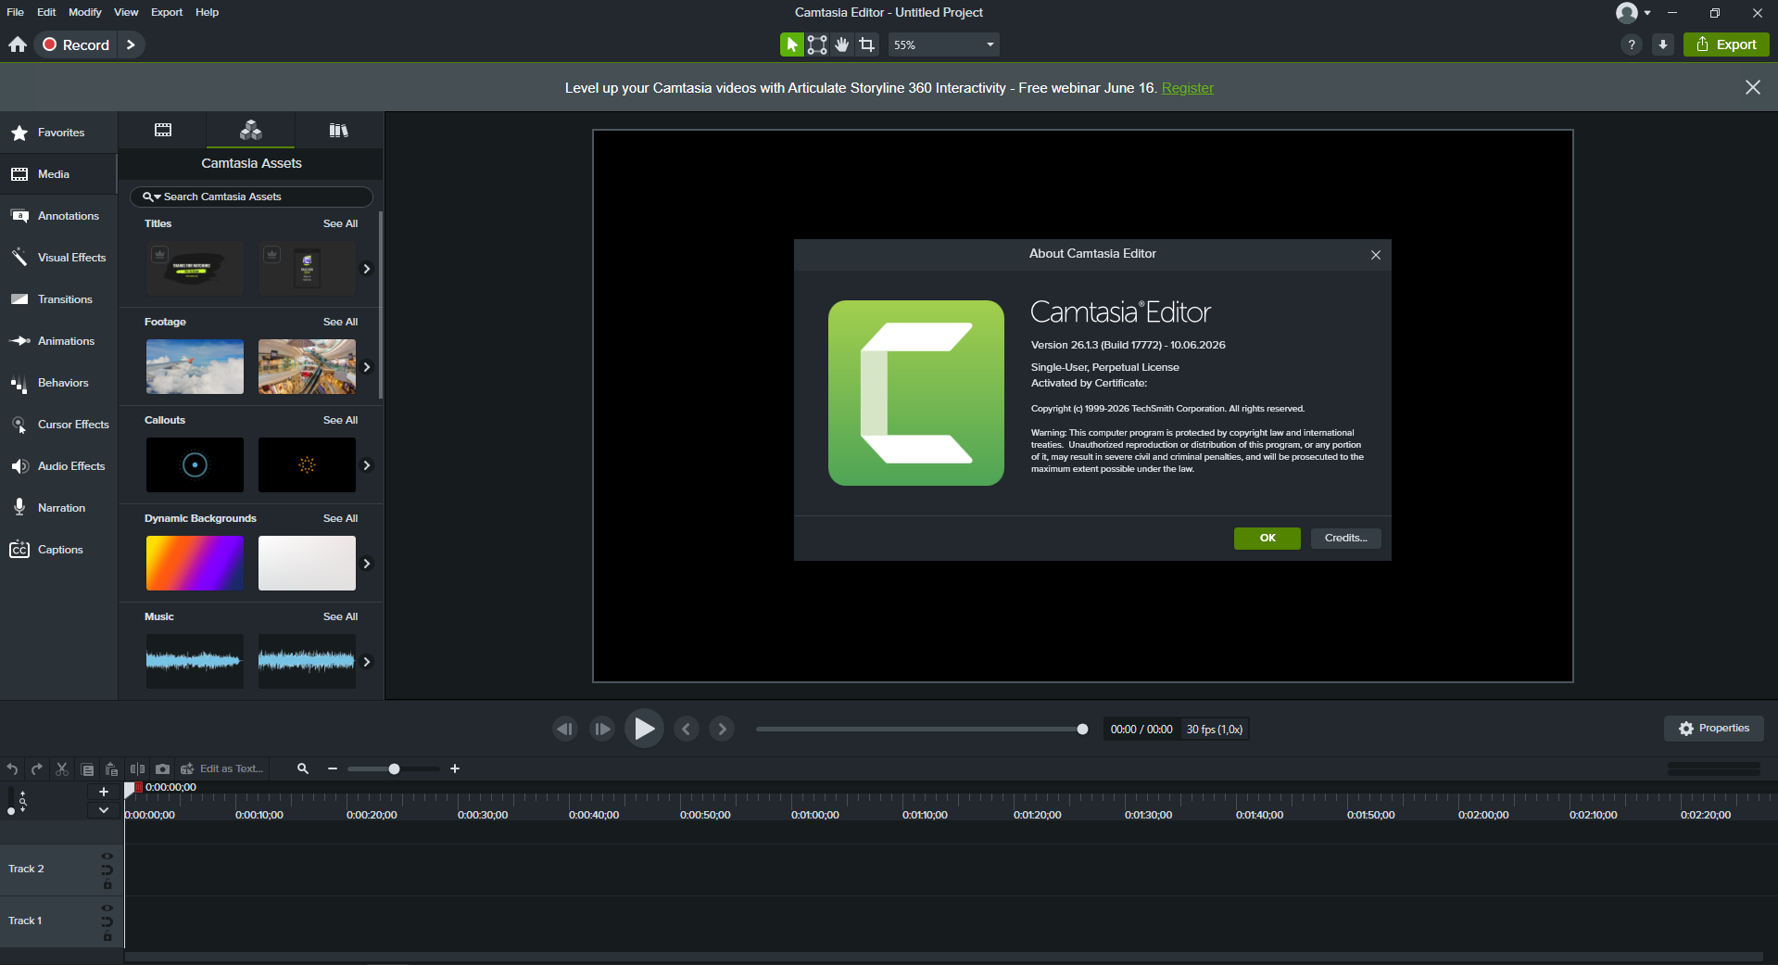
Task: Step to the next frame
Action: point(602,729)
